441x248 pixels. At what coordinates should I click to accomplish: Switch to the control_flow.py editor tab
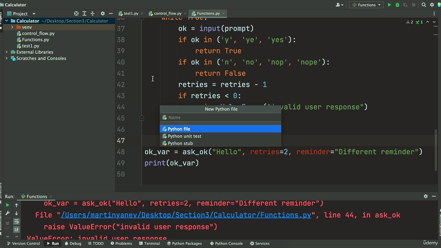point(167,13)
